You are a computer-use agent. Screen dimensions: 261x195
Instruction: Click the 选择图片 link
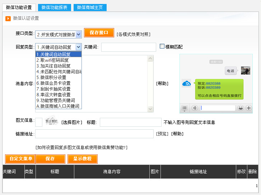point(72,122)
